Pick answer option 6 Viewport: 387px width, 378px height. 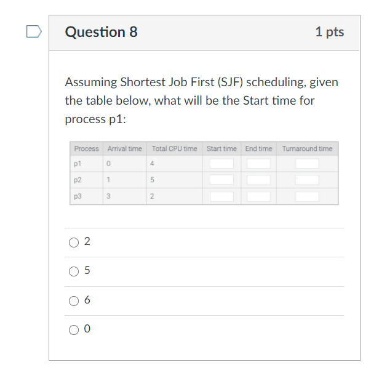pos(74,300)
